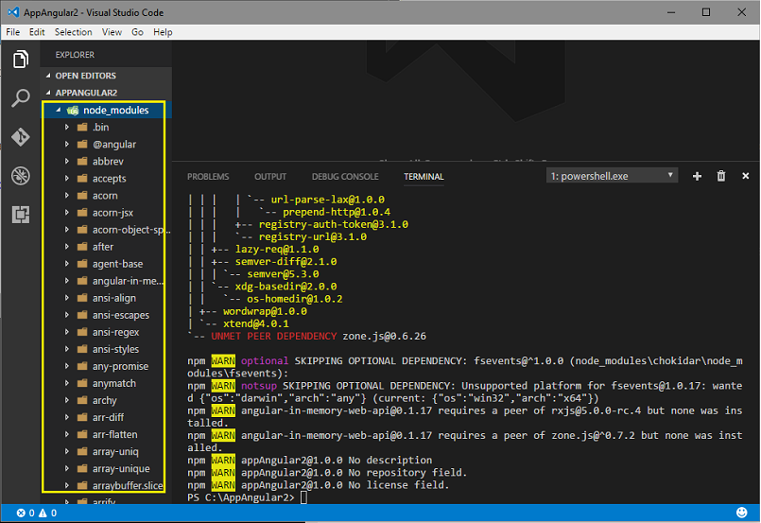Select the arr-flatten folder
This screenshot has width=761, height=523.
[106, 435]
